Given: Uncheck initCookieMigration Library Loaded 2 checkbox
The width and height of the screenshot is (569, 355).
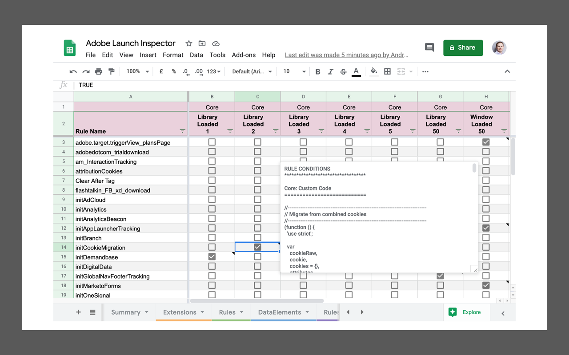Looking at the screenshot, I should point(257,247).
